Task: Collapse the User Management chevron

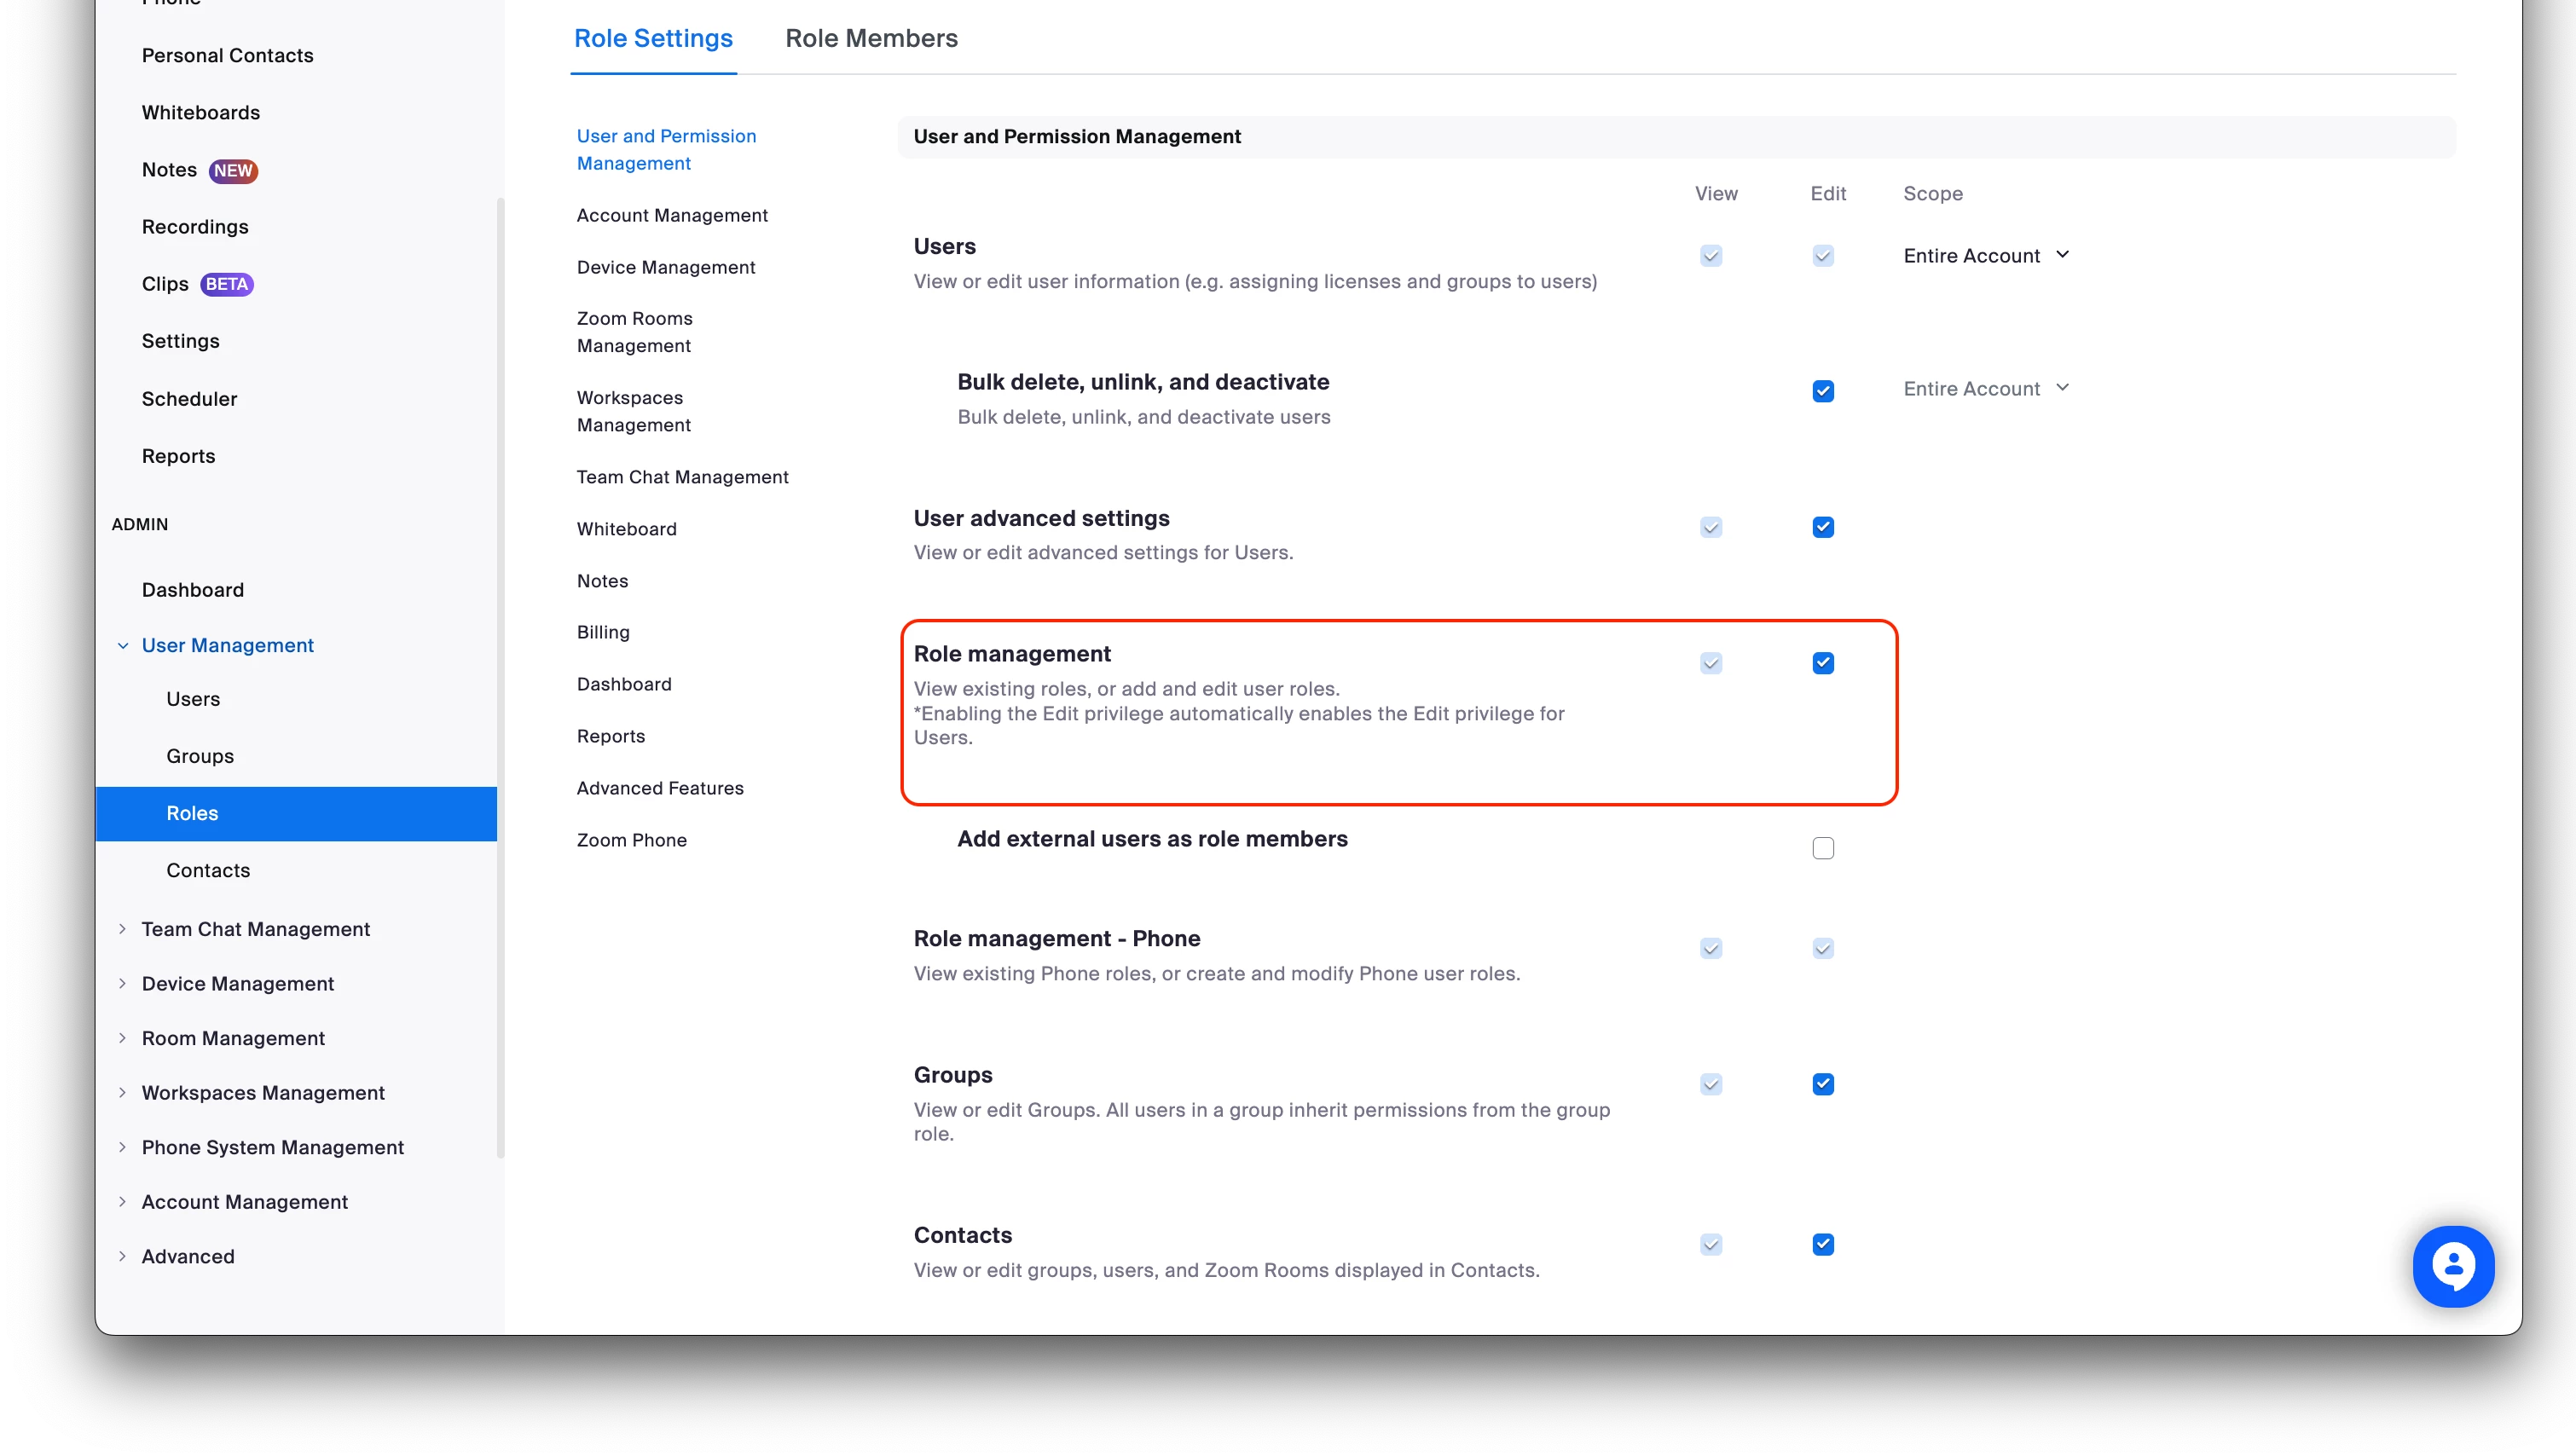Action: (123, 646)
